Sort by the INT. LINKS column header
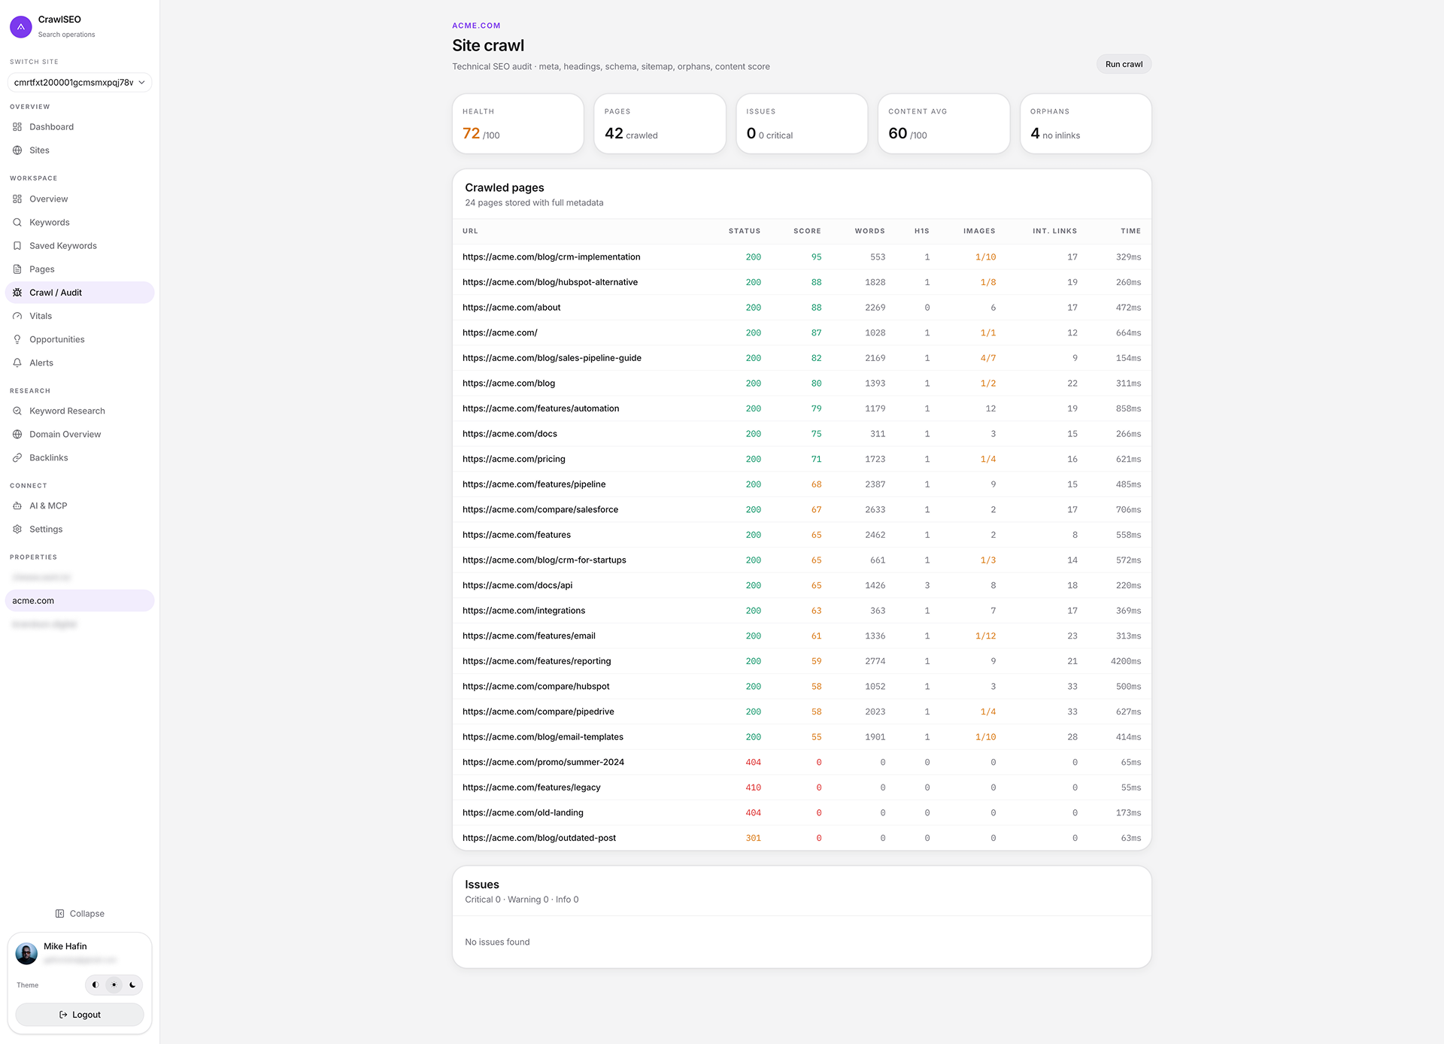 pos(1054,231)
